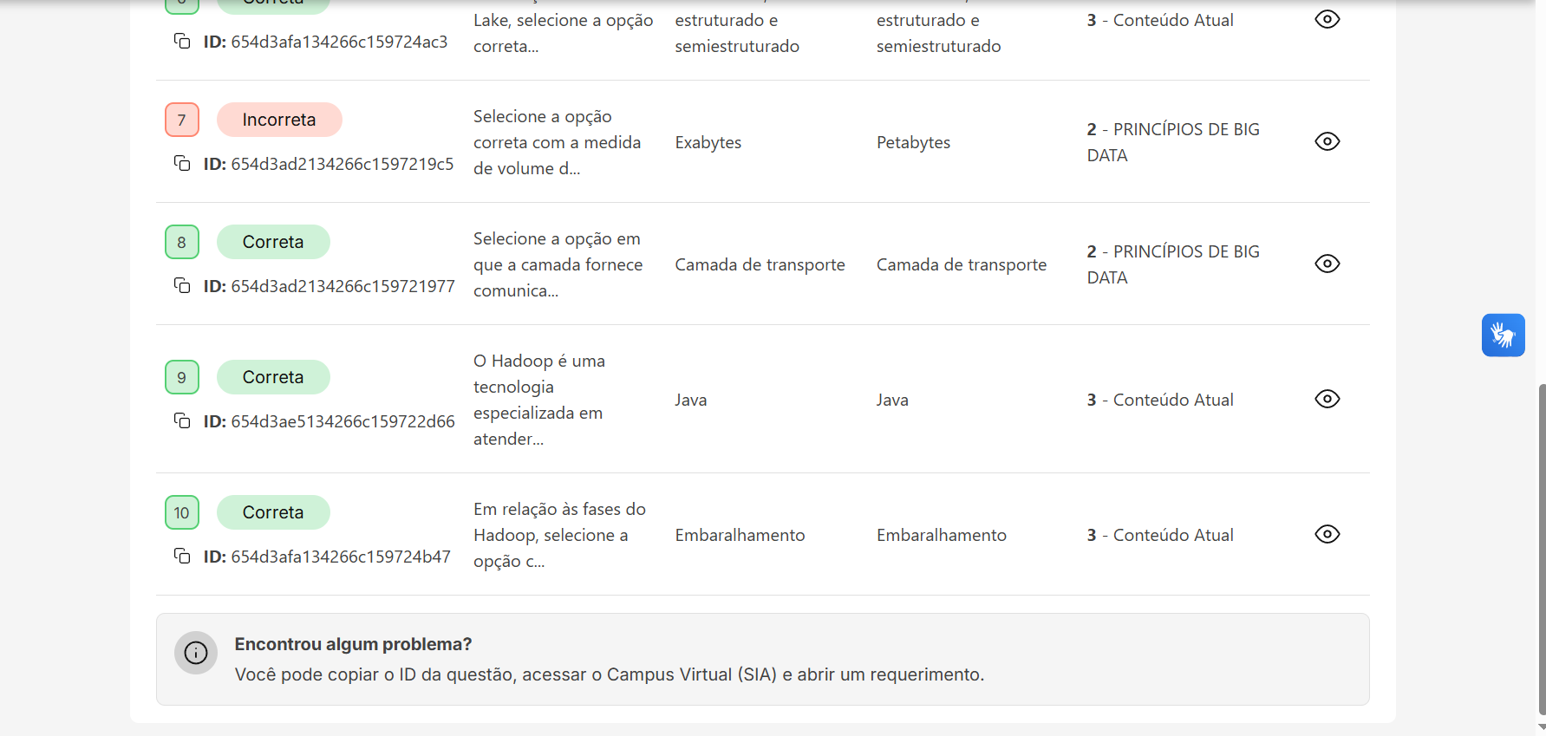This screenshot has width=1546, height=736.
Task: Click the Correta badge on question 10
Action: [273, 512]
